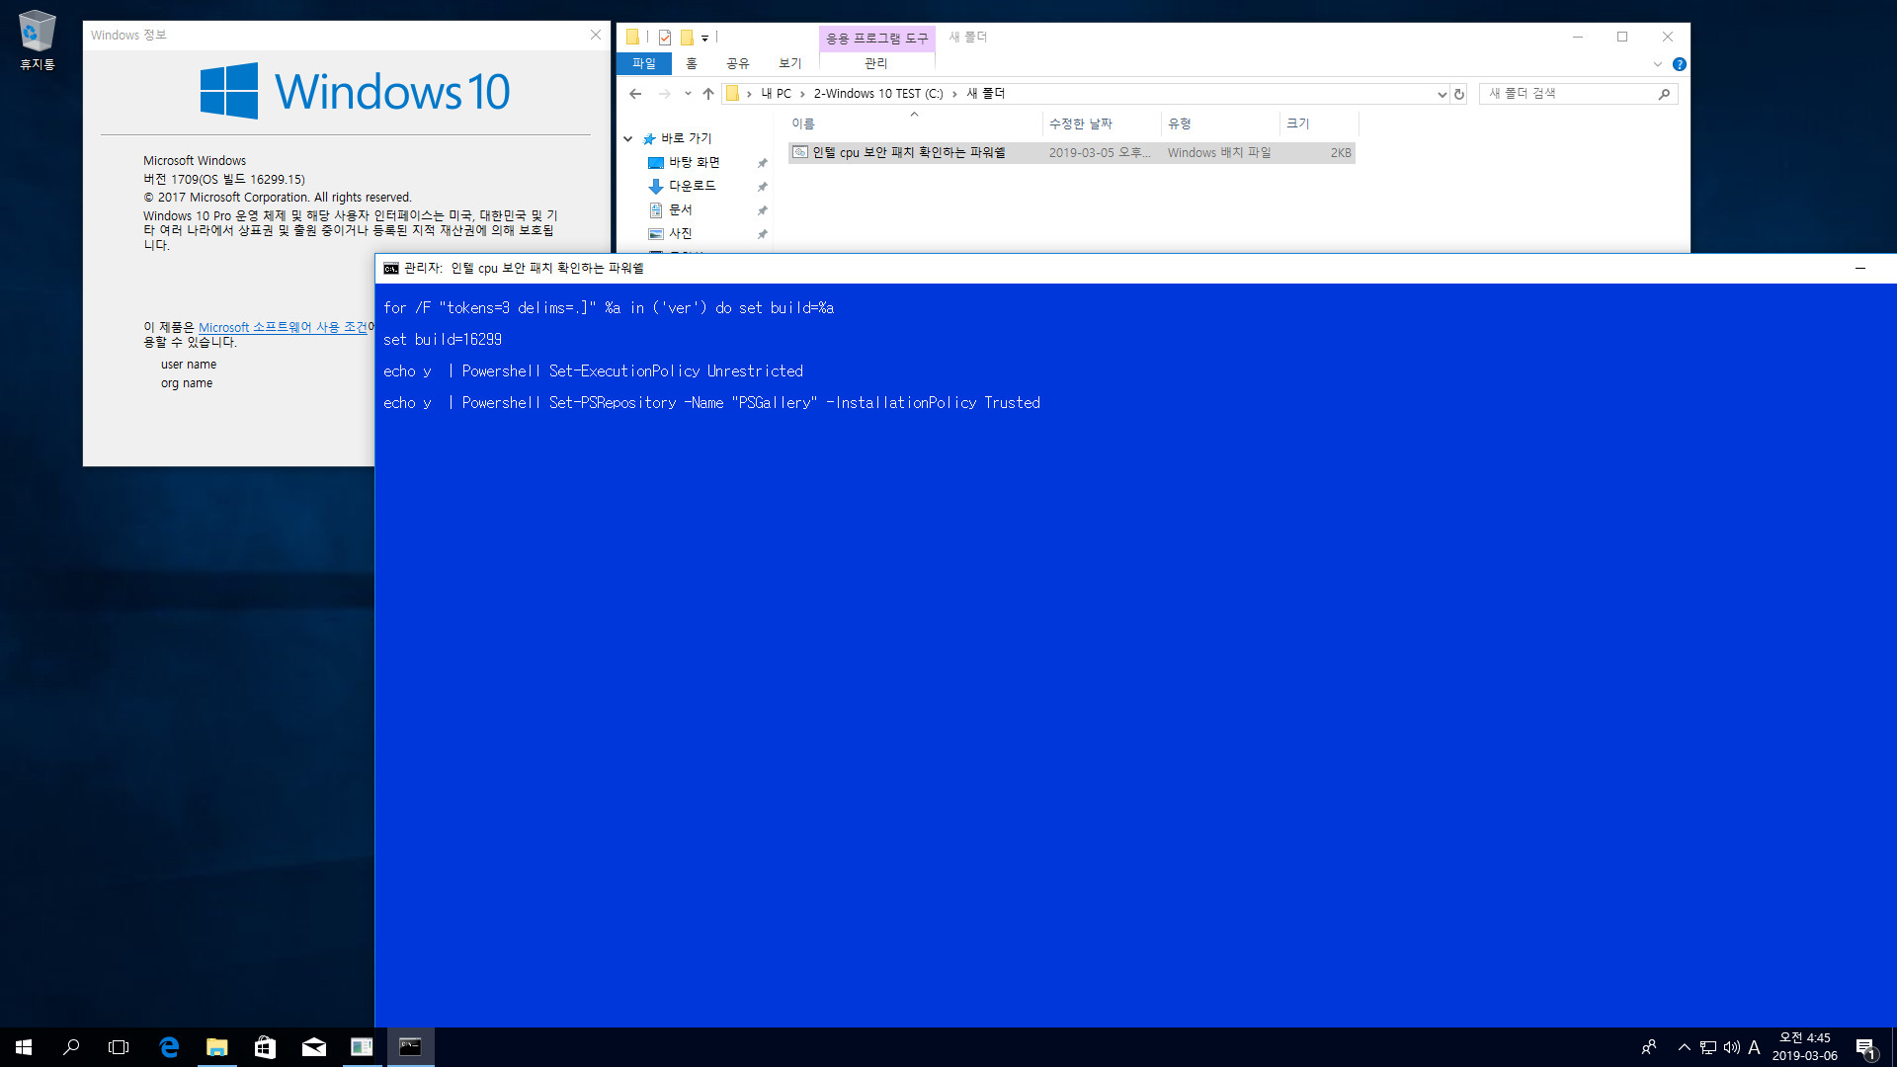
Task: Open the Recycle Bin desktop icon
Action: tap(37, 41)
